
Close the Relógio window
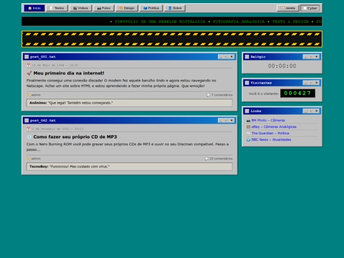click(x=317, y=57)
